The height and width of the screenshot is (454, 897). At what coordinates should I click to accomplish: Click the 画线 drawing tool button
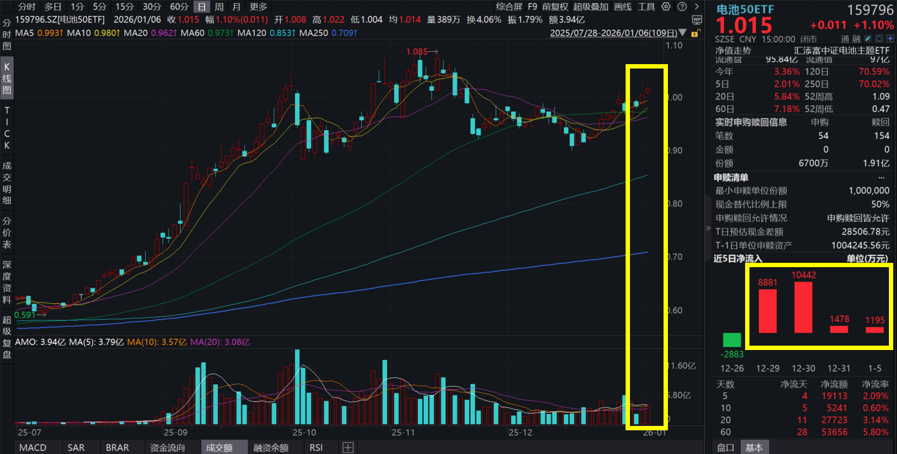623,6
